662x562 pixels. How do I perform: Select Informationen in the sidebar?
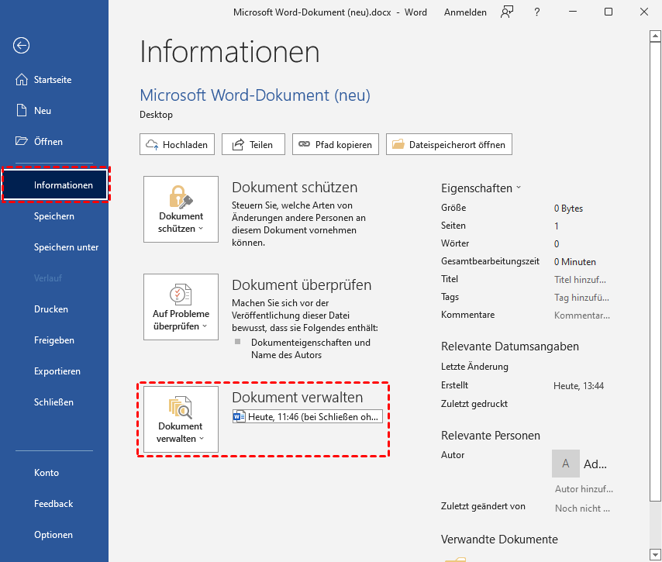pos(55,185)
